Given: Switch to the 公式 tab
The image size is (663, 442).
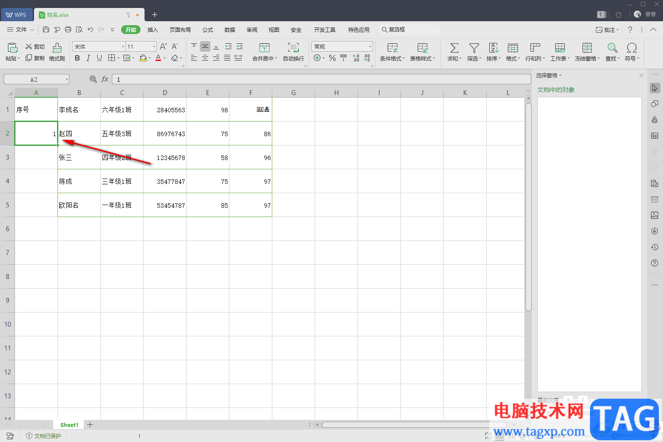Looking at the screenshot, I should pyautogui.click(x=208, y=30).
